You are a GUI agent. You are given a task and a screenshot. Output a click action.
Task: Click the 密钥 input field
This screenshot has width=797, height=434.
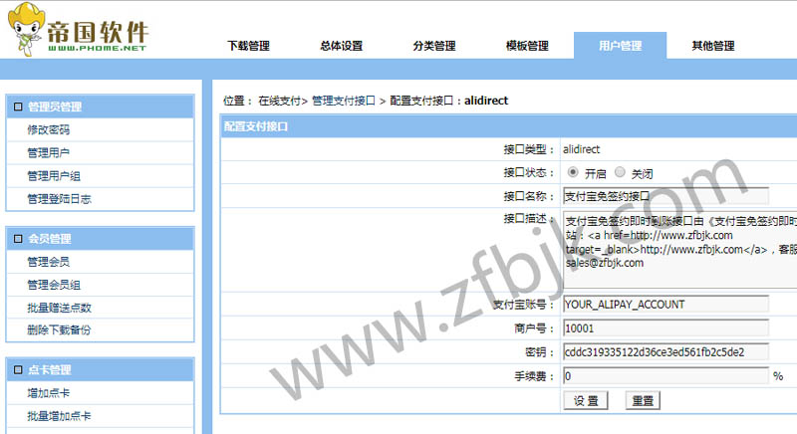tap(665, 352)
